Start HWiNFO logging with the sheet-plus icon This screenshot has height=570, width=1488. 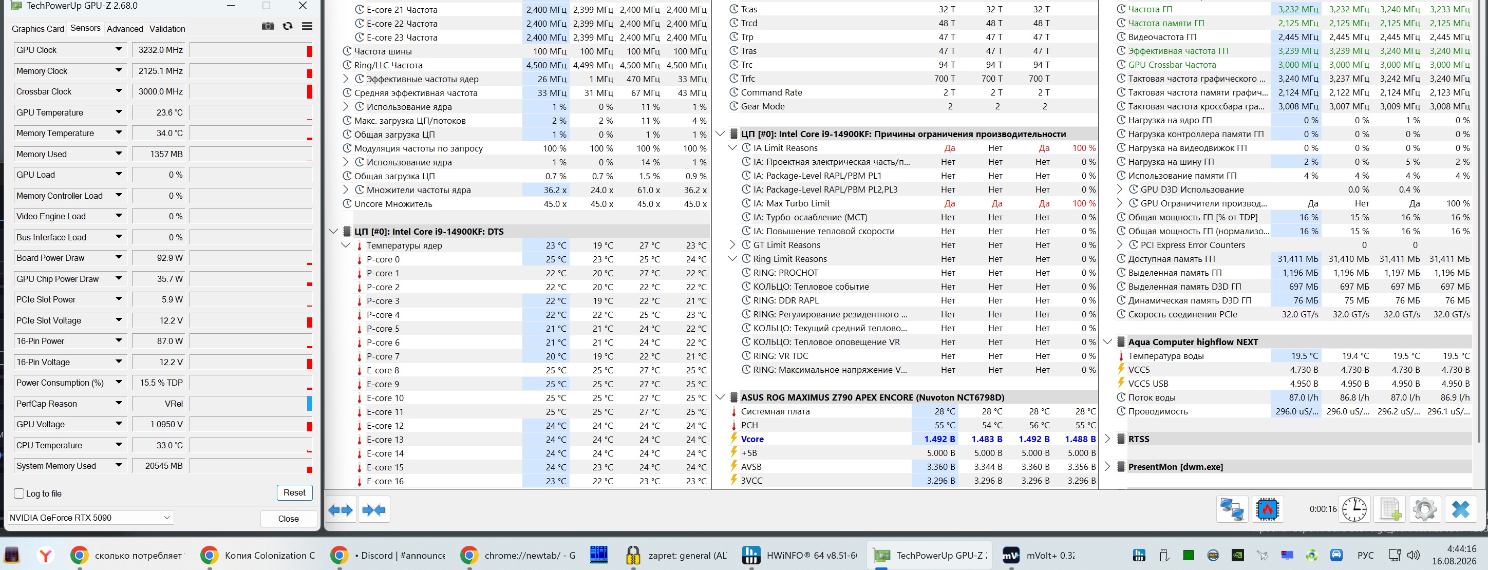click(x=1390, y=510)
